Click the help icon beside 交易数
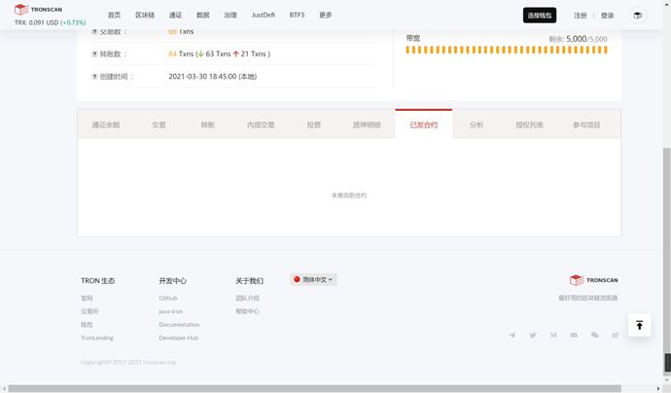 pos(94,32)
